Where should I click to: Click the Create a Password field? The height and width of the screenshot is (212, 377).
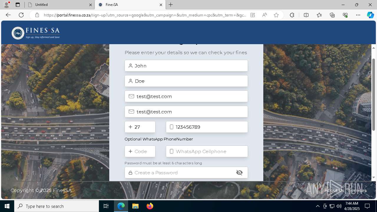(186, 173)
